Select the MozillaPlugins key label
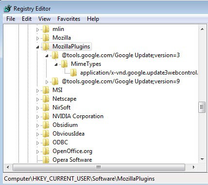208x185 pixels. 71,46
